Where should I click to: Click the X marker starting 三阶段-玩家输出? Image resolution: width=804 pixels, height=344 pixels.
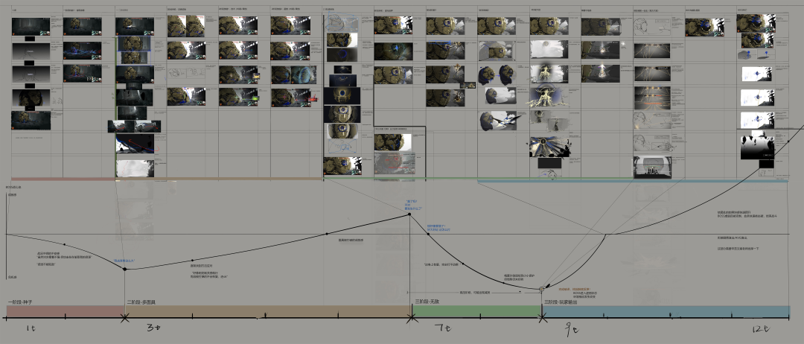point(541,319)
